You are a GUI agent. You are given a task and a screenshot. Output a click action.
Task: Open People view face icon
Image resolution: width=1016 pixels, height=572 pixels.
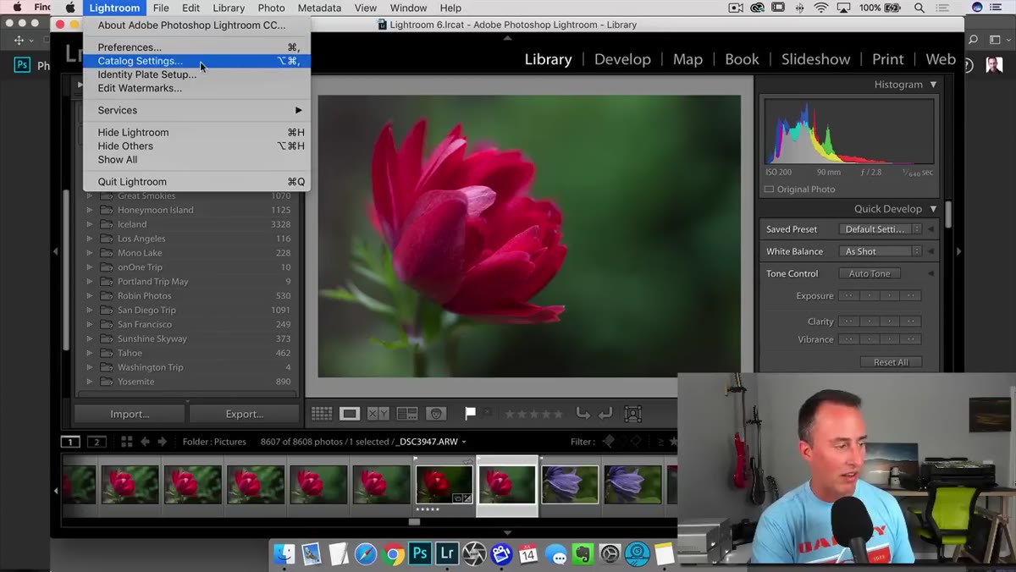coord(436,414)
